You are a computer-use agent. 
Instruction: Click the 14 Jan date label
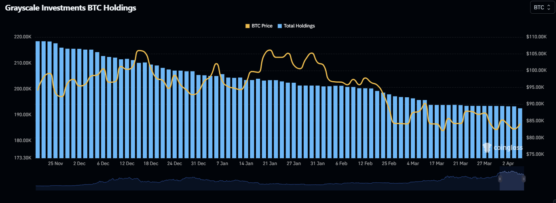[246, 163]
